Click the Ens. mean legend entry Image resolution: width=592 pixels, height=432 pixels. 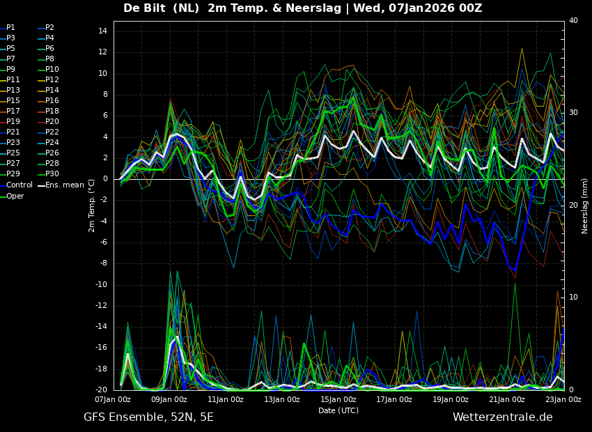tap(61, 185)
